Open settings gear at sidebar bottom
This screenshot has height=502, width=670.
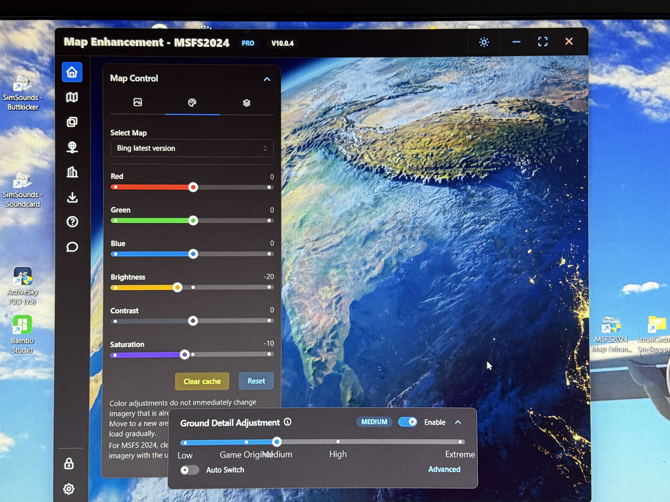pos(69,489)
